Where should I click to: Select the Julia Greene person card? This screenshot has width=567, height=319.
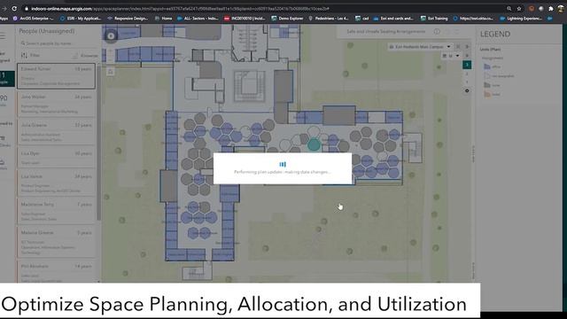[56, 132]
